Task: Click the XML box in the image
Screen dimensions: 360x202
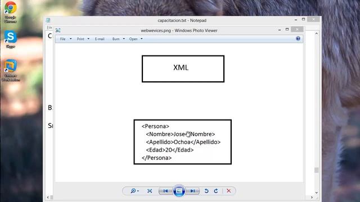Action: tap(183, 68)
